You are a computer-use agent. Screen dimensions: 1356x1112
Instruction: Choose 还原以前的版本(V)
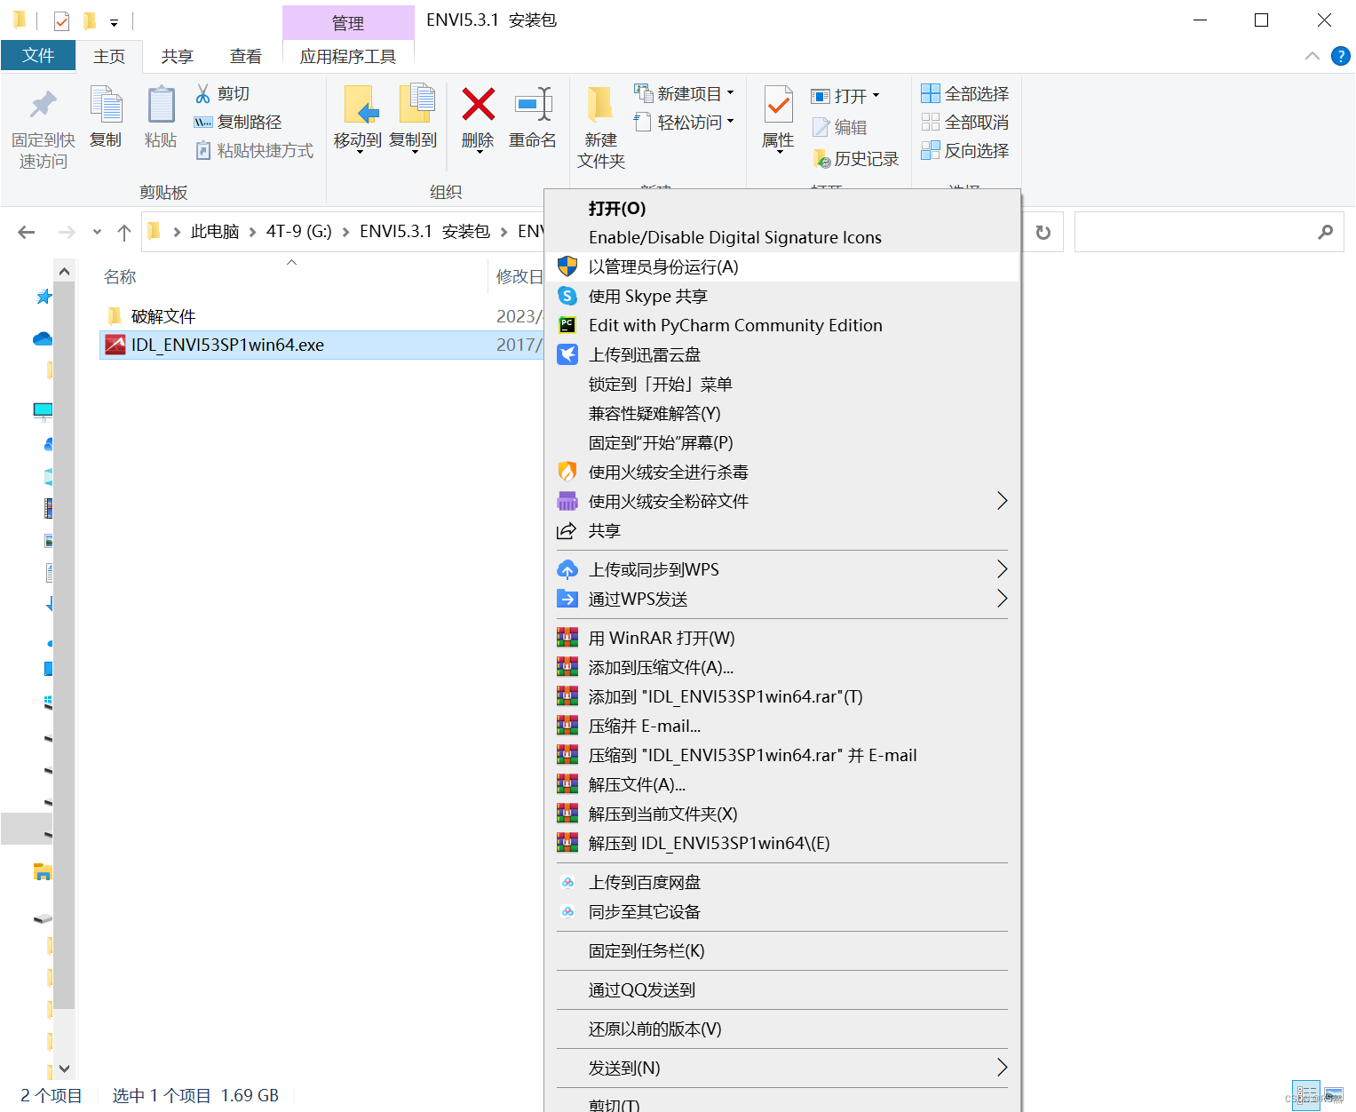tap(782, 1029)
